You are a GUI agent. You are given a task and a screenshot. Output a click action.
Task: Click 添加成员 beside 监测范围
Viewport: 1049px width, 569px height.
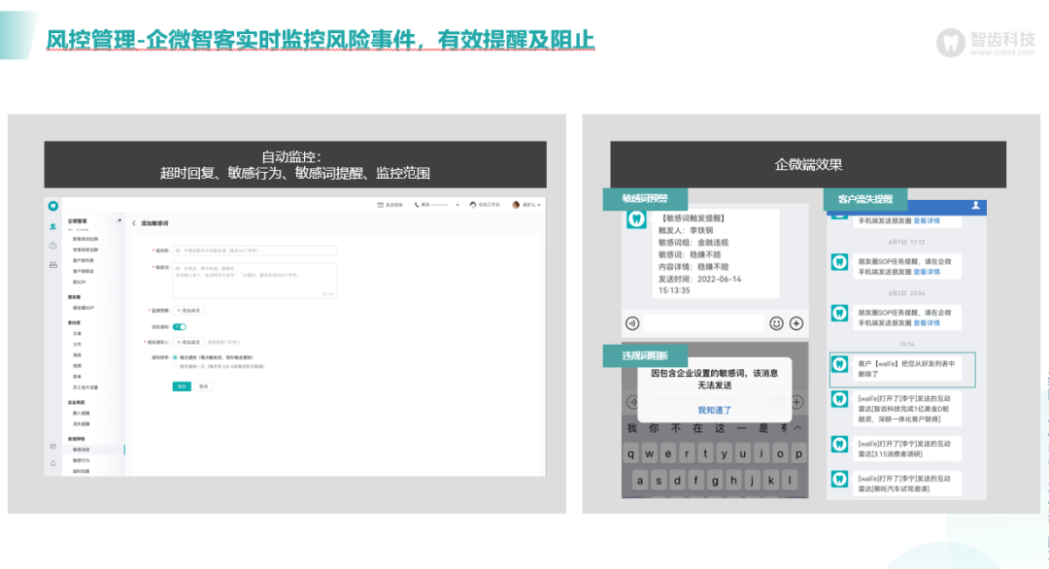coord(188,311)
